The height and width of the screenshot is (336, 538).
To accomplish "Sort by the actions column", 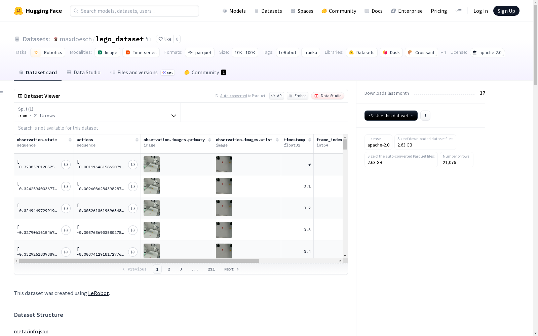I will click(x=137, y=140).
